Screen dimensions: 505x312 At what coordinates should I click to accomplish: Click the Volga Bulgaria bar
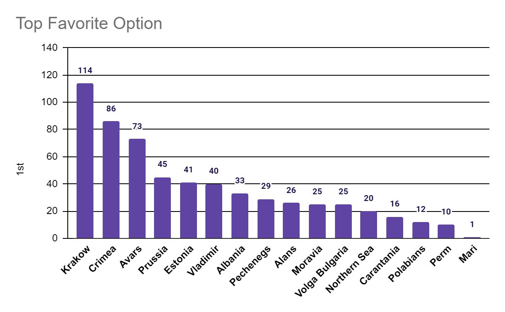(343, 221)
